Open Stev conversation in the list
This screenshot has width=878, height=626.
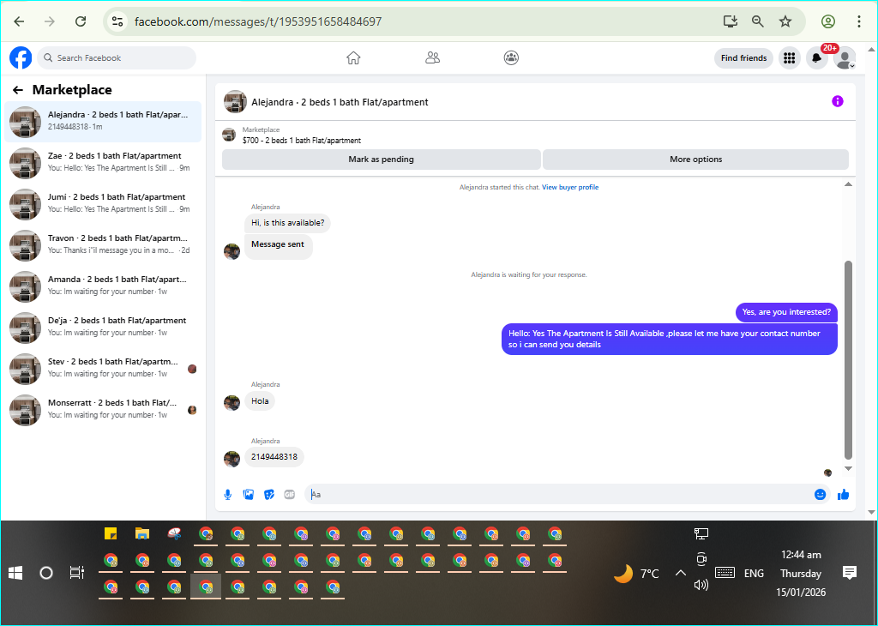pyautogui.click(x=103, y=369)
